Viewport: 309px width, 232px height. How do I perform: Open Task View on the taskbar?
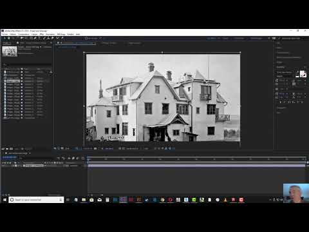[68, 200]
